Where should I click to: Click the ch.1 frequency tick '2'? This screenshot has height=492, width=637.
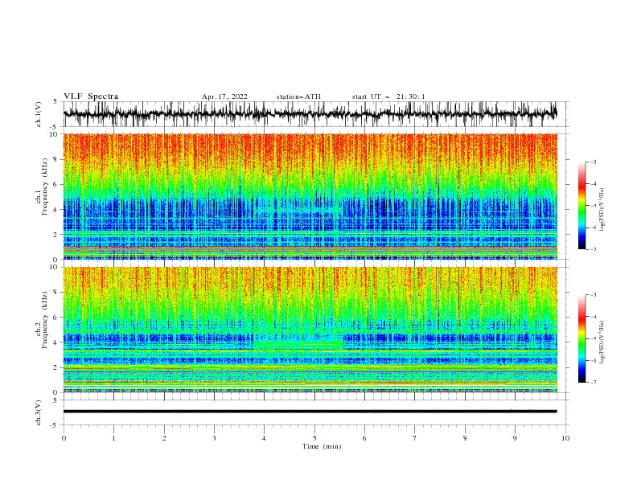point(55,234)
